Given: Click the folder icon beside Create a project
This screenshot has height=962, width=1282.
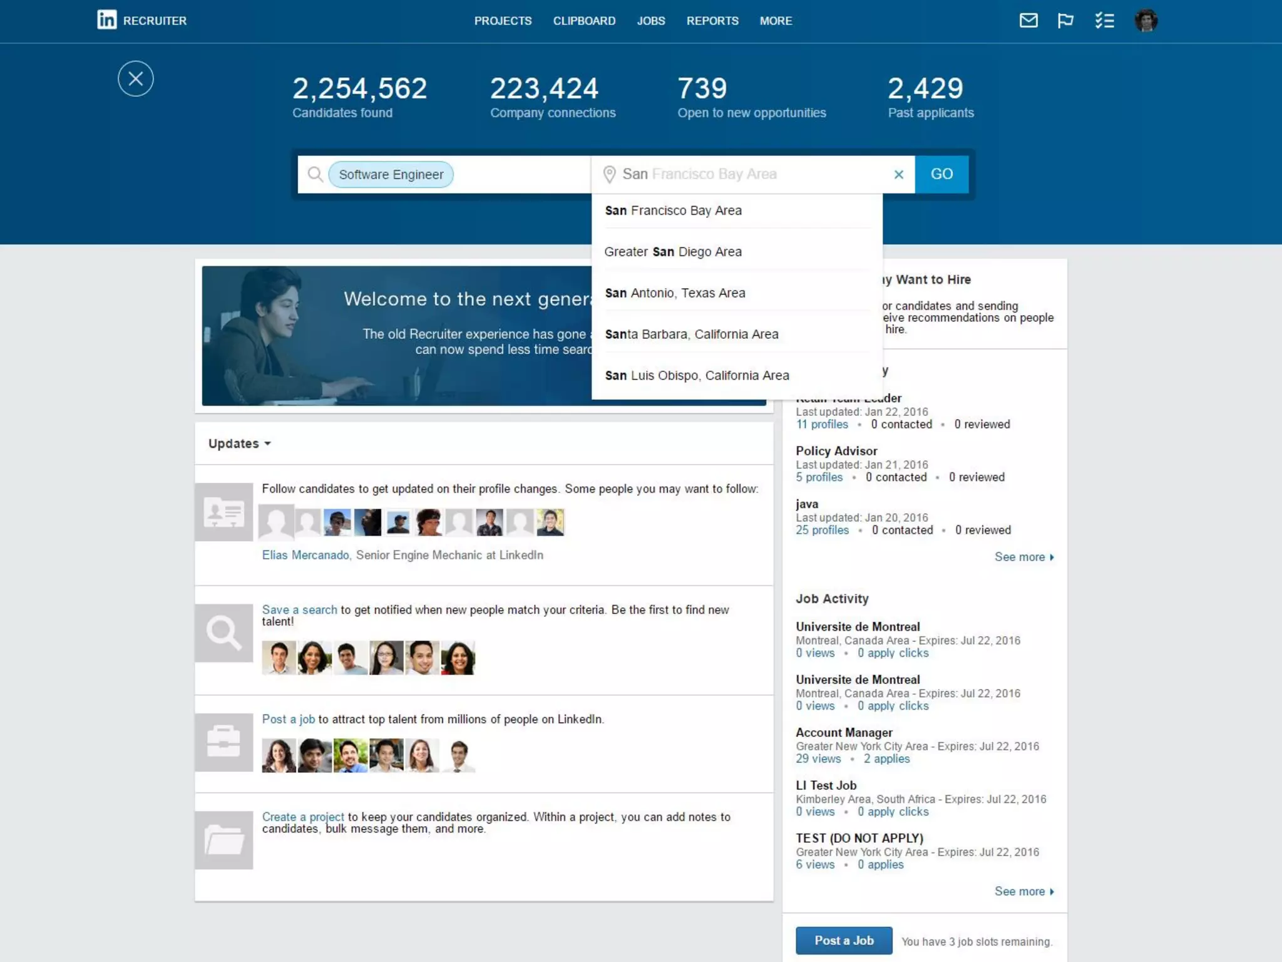Looking at the screenshot, I should pyautogui.click(x=224, y=840).
